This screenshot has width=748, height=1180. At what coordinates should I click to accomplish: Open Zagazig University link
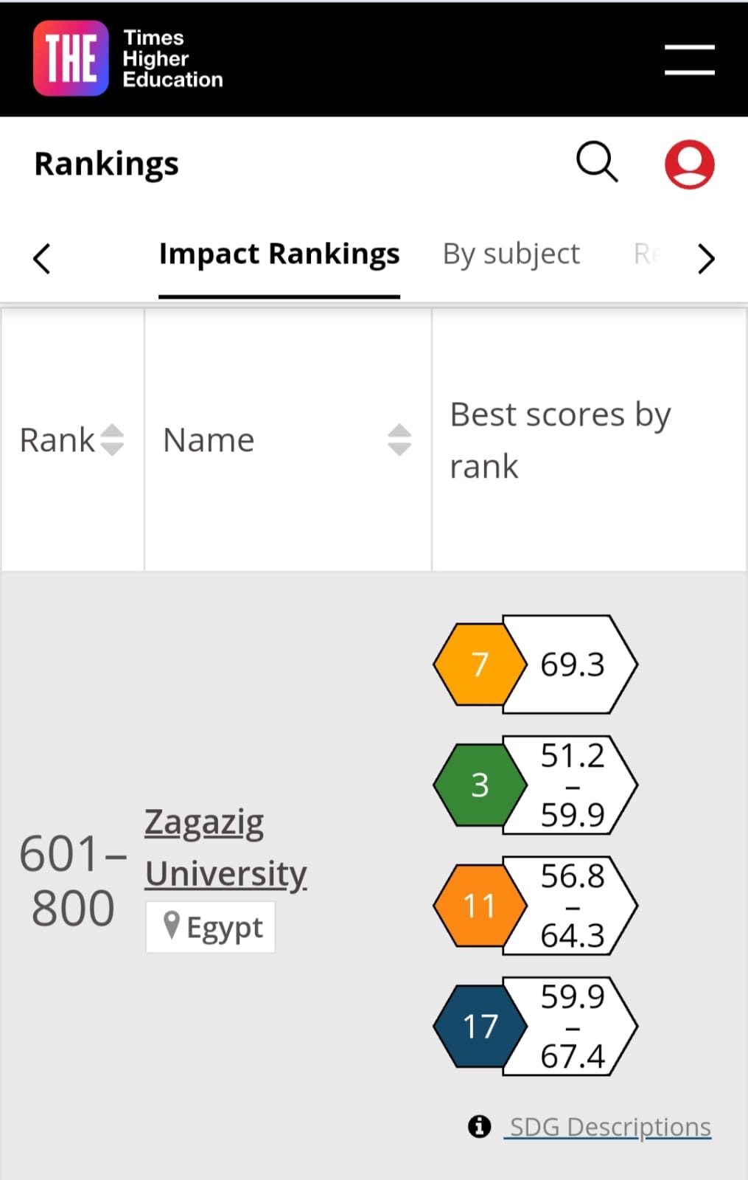pyautogui.click(x=226, y=847)
